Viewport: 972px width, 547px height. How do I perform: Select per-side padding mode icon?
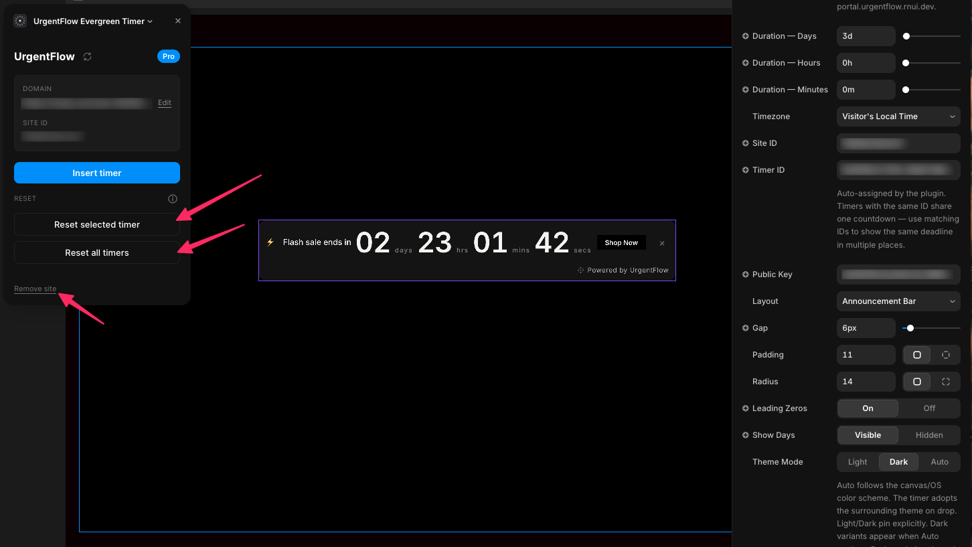point(946,355)
